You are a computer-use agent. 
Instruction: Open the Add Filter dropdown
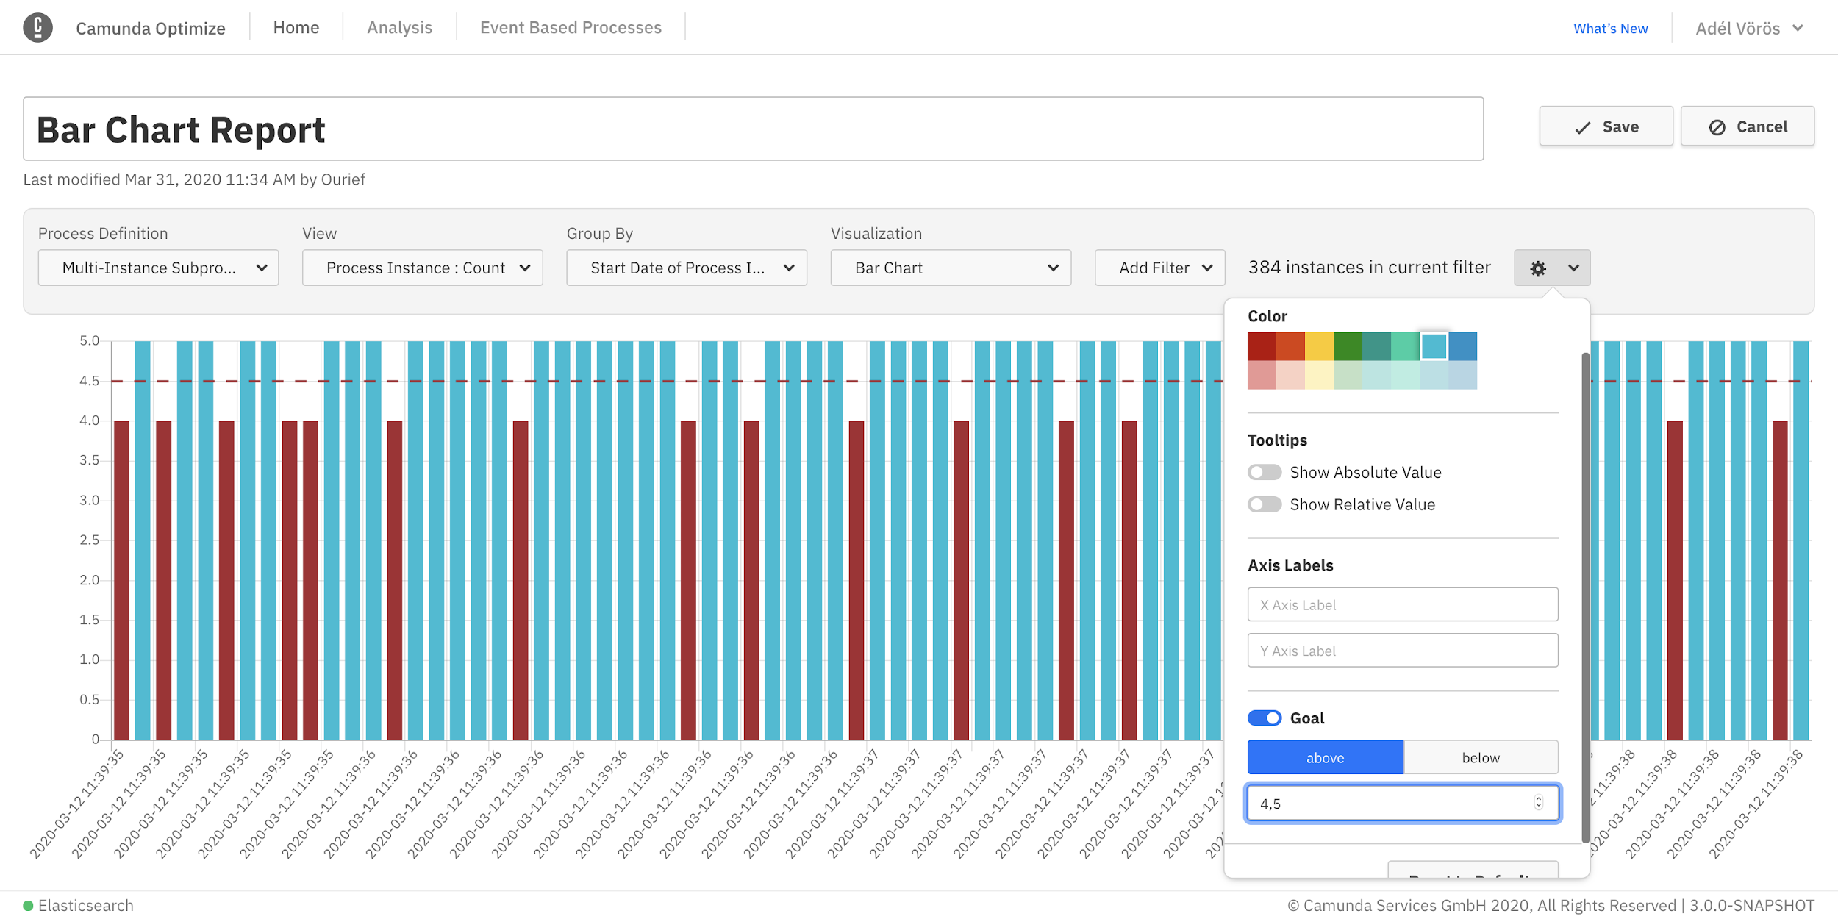[x=1159, y=268]
